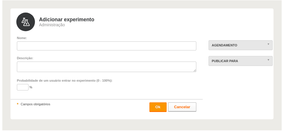Image resolution: width=284 pixels, height=133 pixels.
Task: Focus the Descrição text area
Action: coord(107,67)
